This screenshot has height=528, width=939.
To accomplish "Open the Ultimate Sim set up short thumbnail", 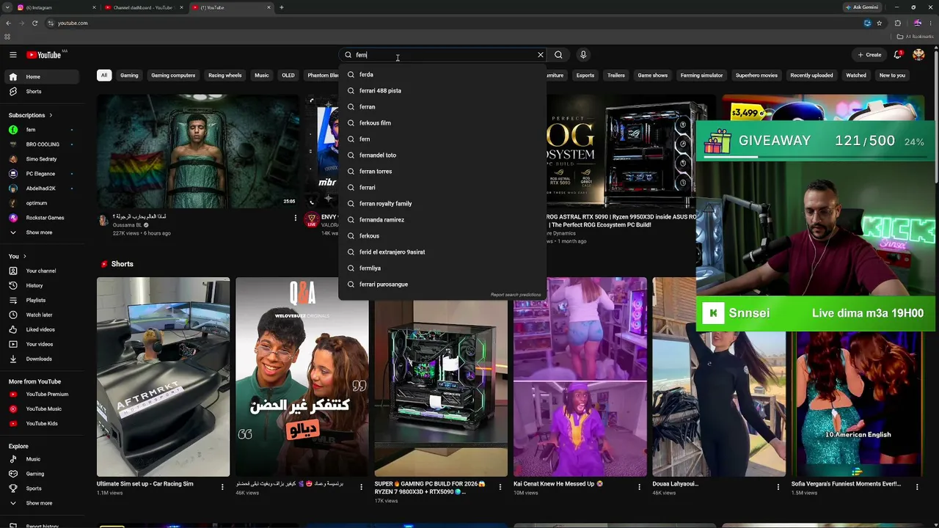I will pyautogui.click(x=163, y=377).
